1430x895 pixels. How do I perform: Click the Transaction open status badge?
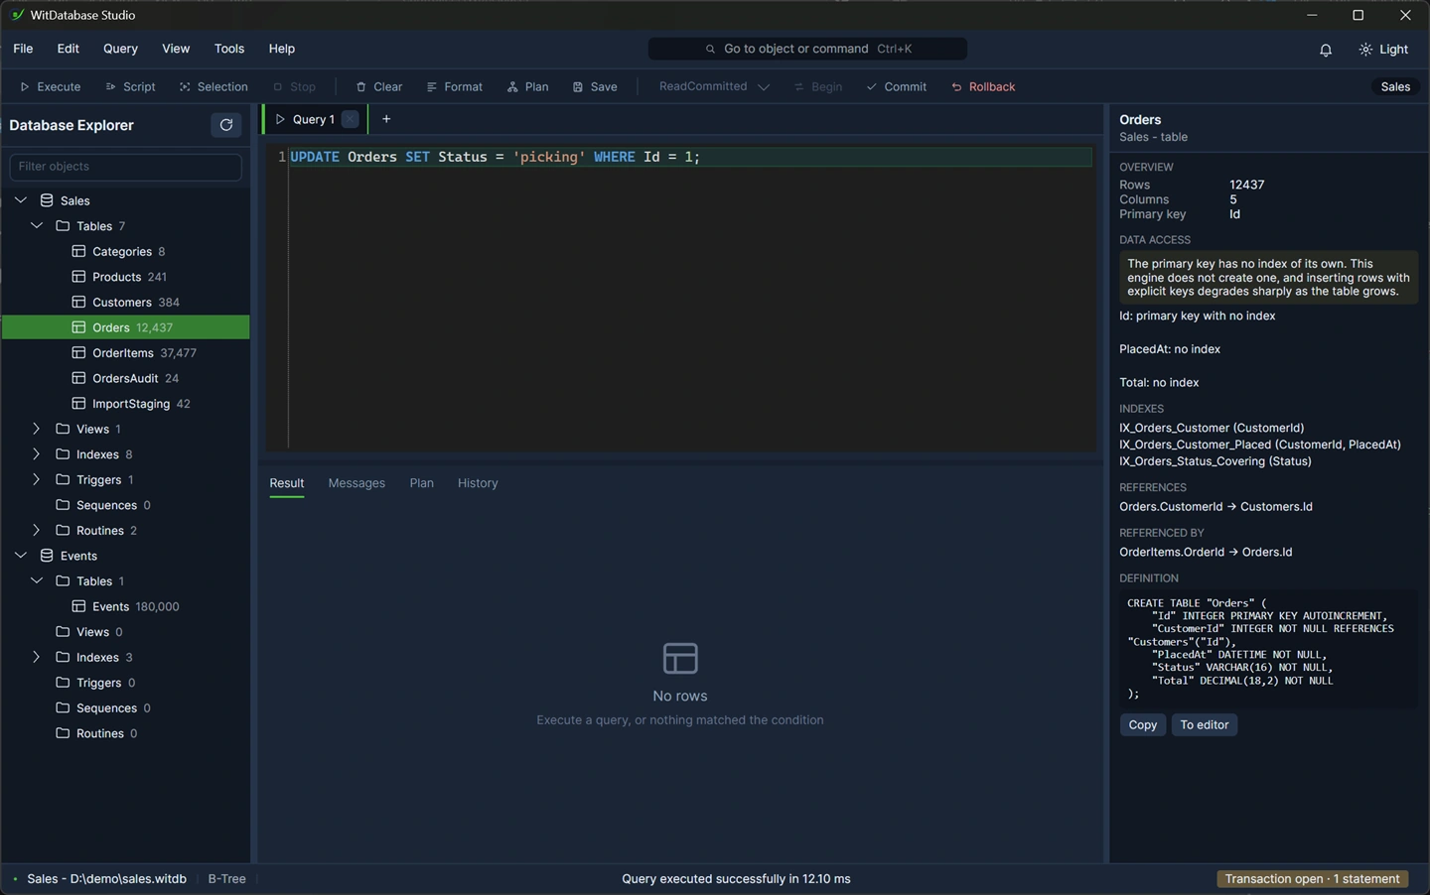[1313, 879]
